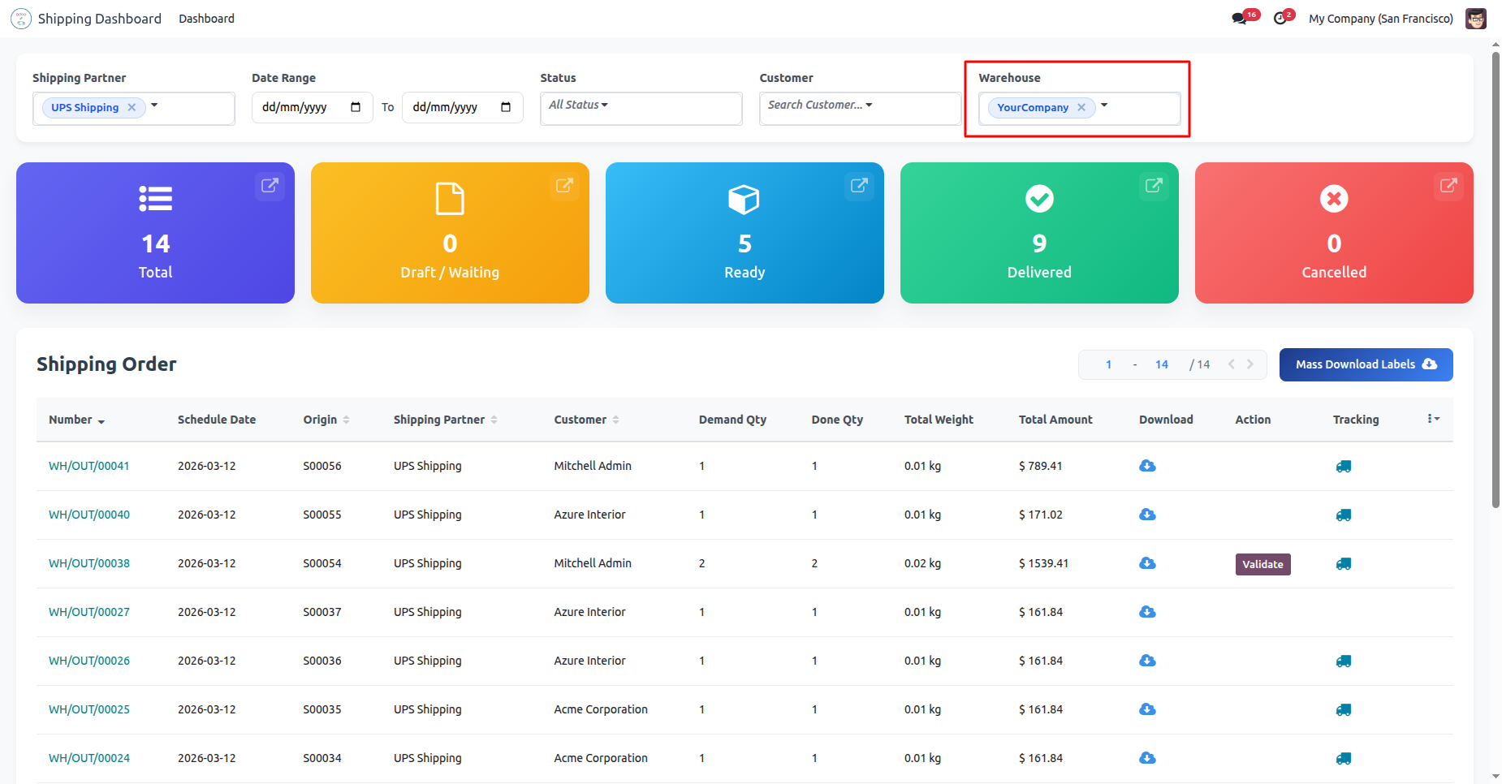Open the Ready shipments card
Image resolution: width=1502 pixels, height=784 pixels.
[745, 233]
